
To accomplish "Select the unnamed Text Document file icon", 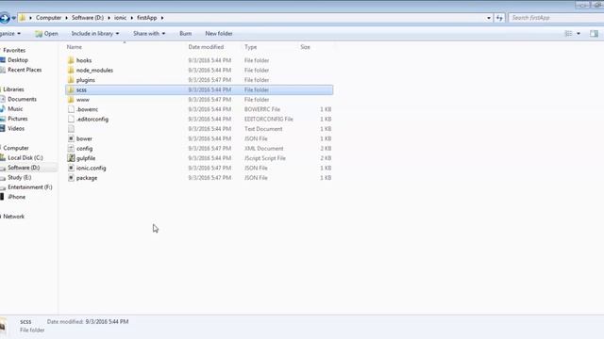I will click(71, 129).
